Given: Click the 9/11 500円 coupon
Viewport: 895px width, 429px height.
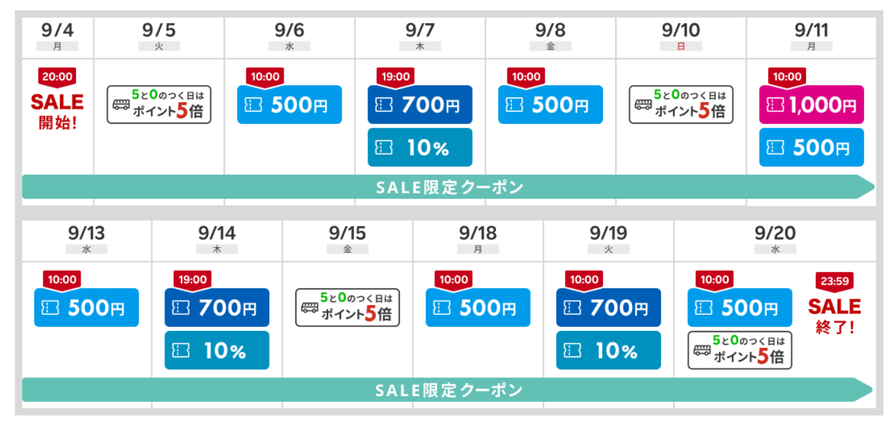Looking at the screenshot, I should click(x=811, y=148).
